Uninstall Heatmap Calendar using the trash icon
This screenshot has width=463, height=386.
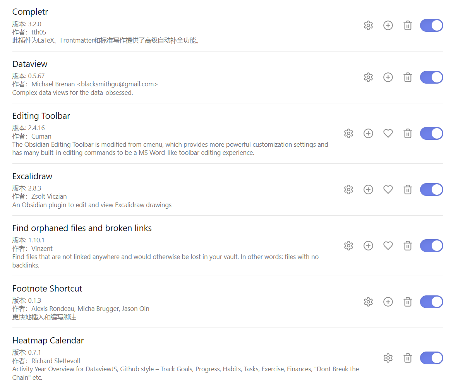pyautogui.click(x=408, y=358)
